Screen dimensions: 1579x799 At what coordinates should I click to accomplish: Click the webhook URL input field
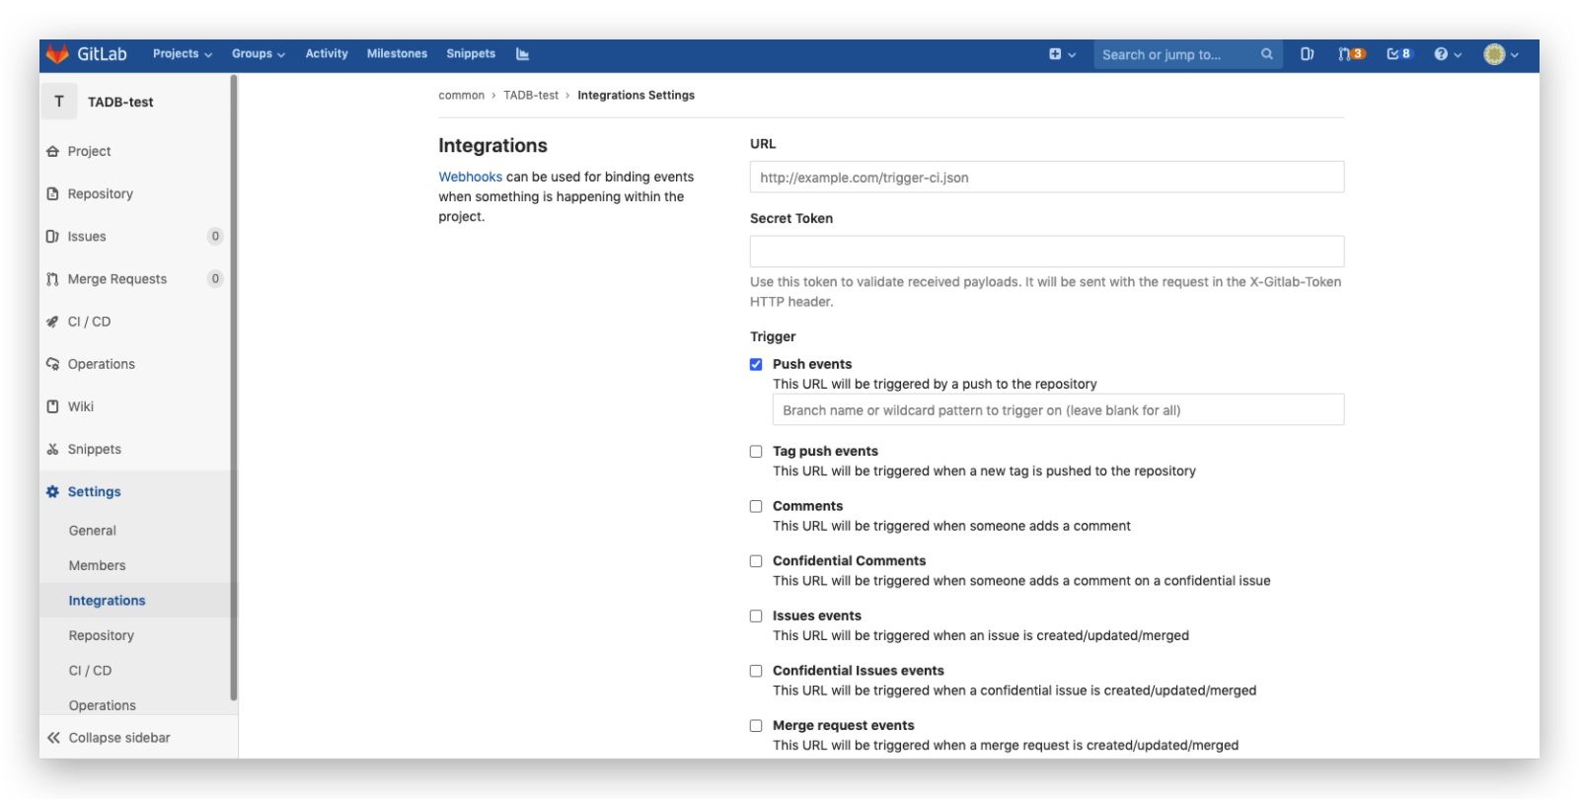pos(1047,178)
